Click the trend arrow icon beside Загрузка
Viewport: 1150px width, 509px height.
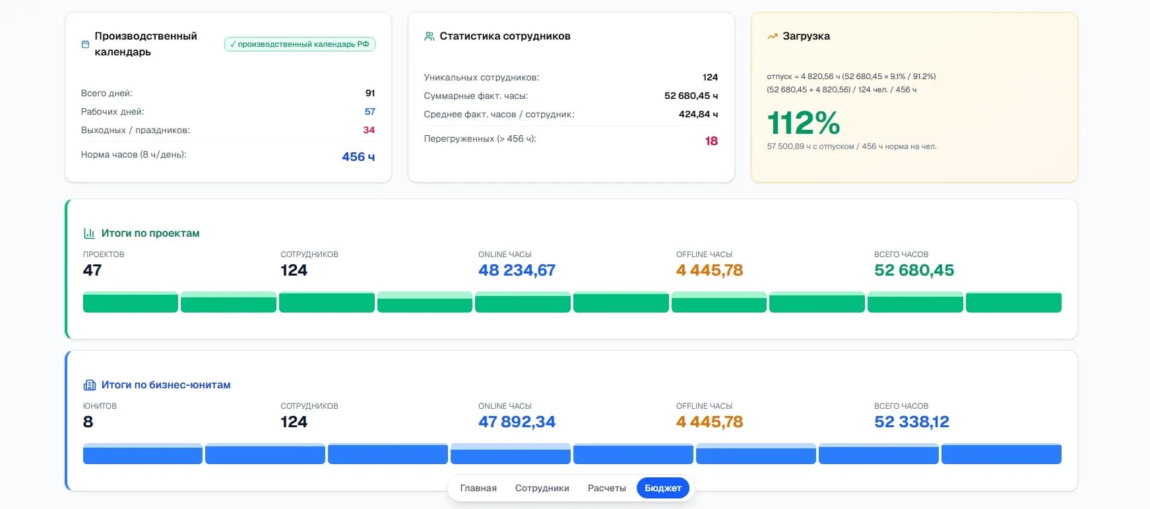click(773, 36)
